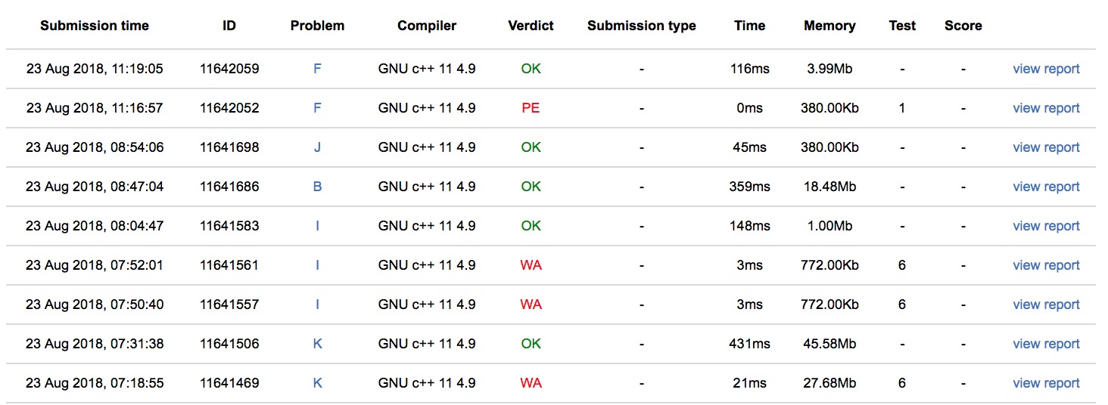
Task: Click the Verdict column header
Action: click(x=531, y=26)
